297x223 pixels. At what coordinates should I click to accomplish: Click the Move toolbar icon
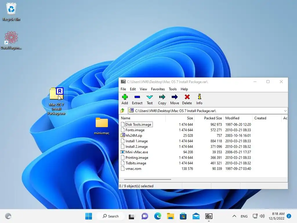pyautogui.click(x=174, y=99)
